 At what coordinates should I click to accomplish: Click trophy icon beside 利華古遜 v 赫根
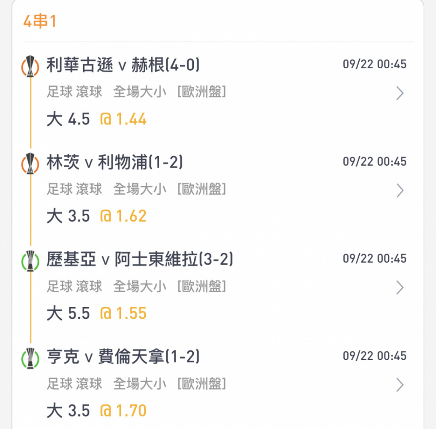point(30,66)
